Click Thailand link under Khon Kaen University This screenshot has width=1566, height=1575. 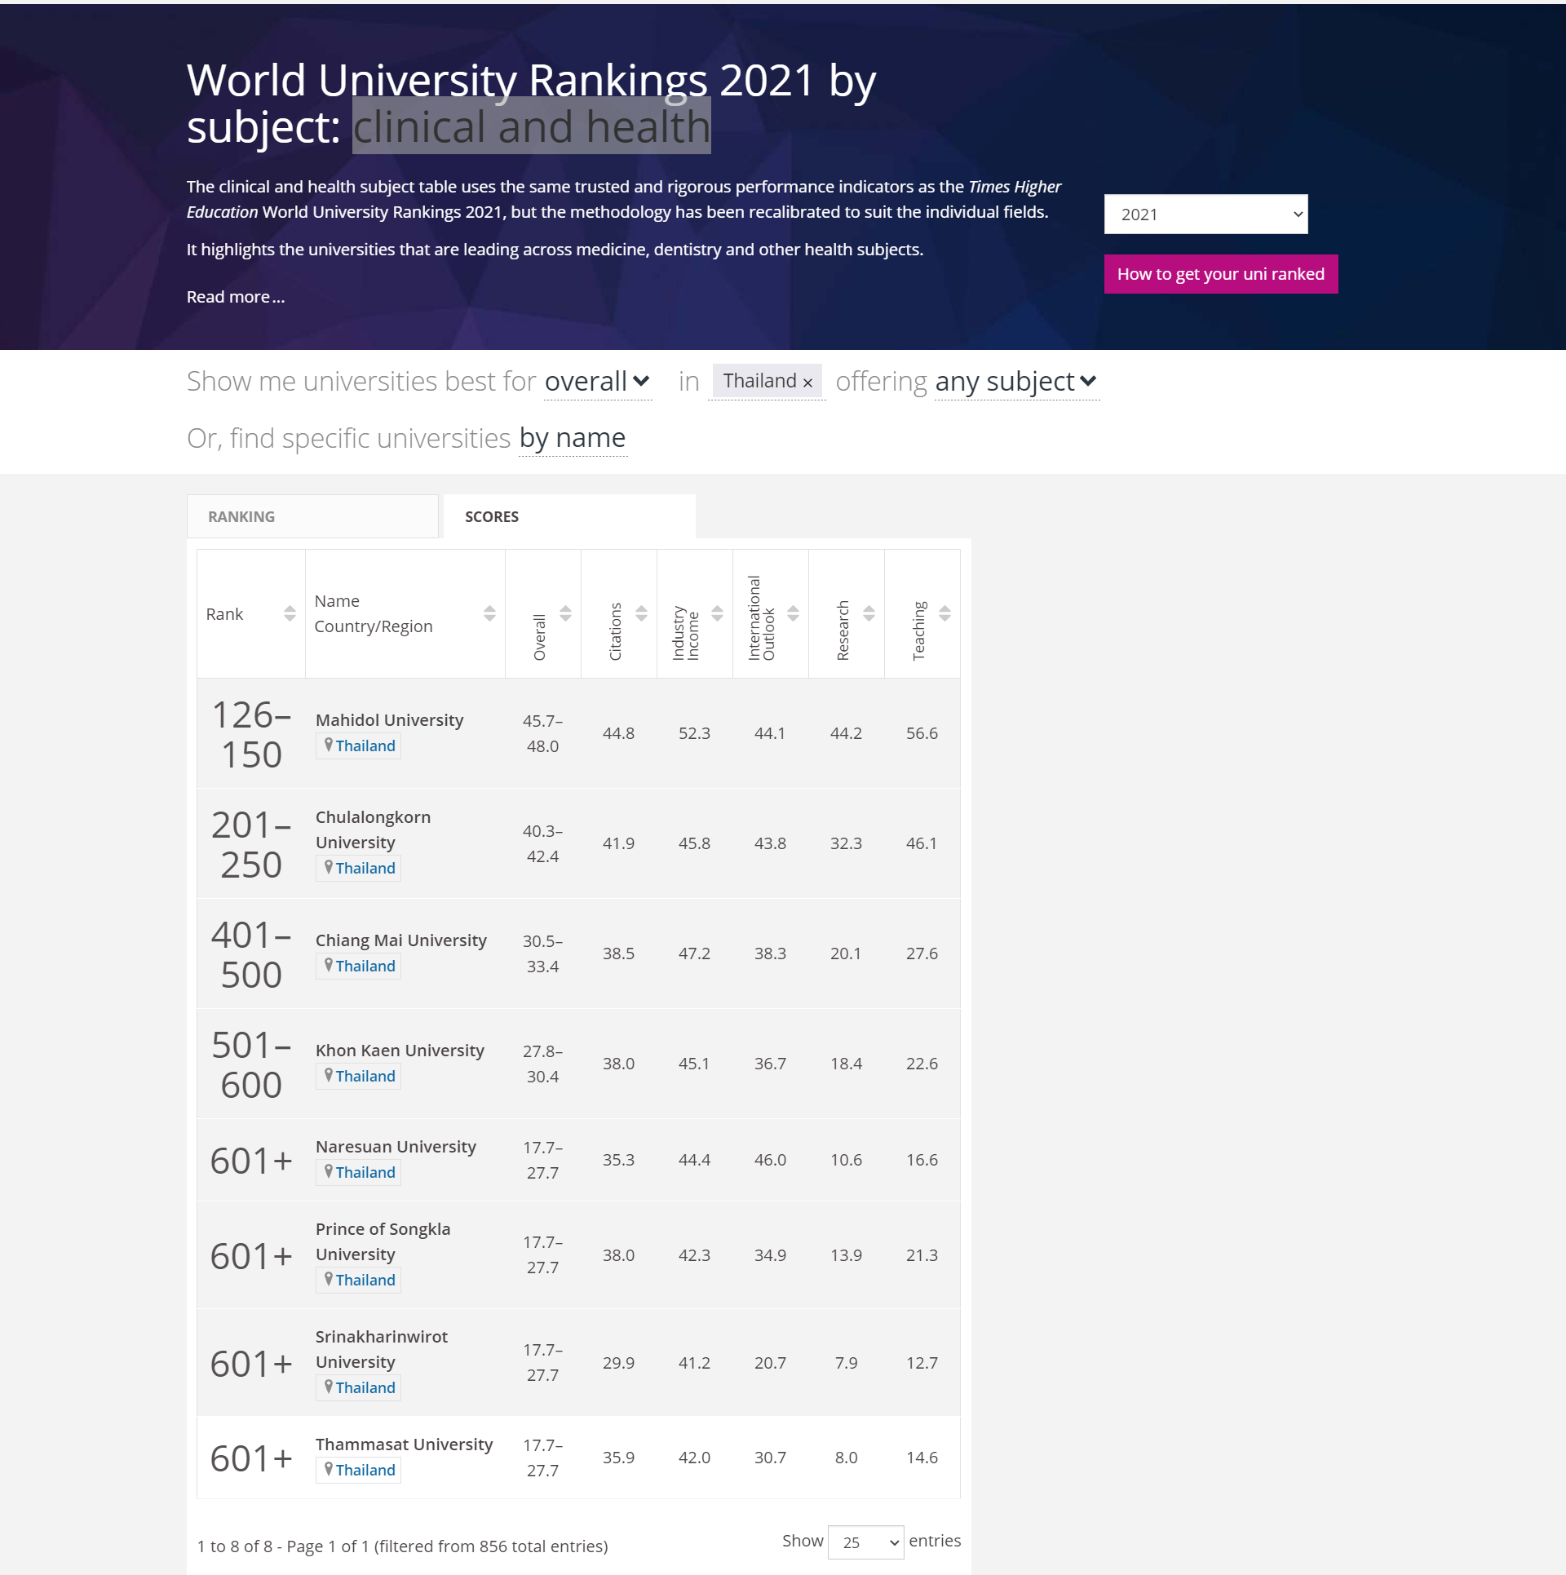tap(365, 1076)
